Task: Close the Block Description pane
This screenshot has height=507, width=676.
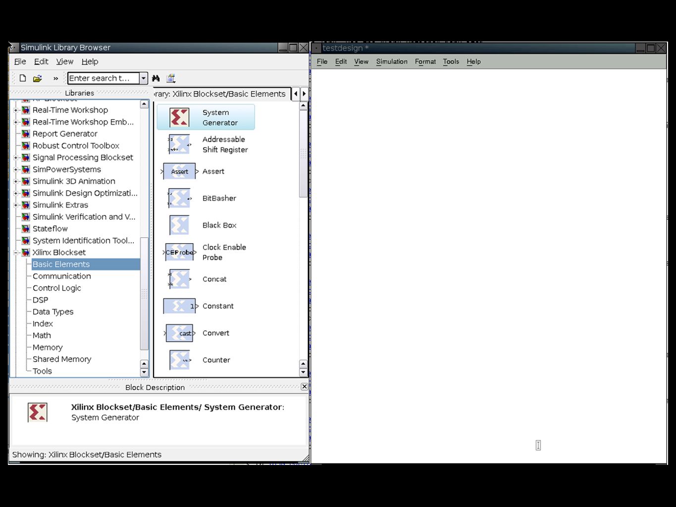Action: pos(305,386)
